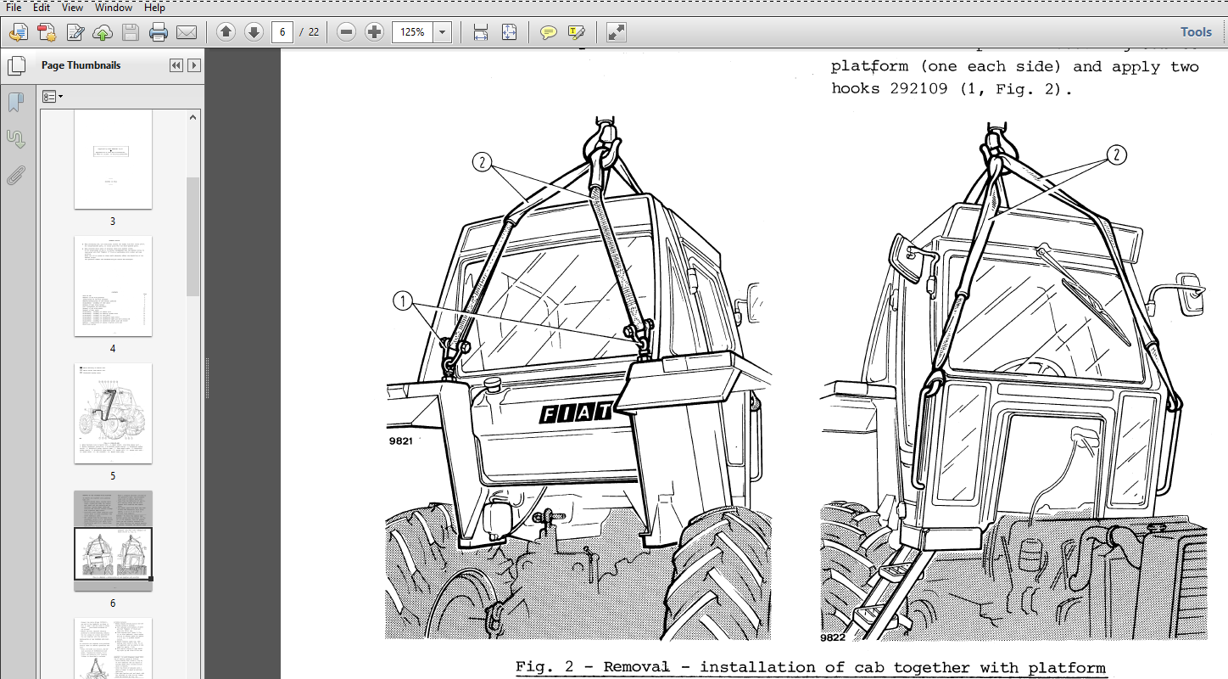This screenshot has width=1228, height=679.
Task: Select the fit one full page icon
Action: click(x=509, y=32)
